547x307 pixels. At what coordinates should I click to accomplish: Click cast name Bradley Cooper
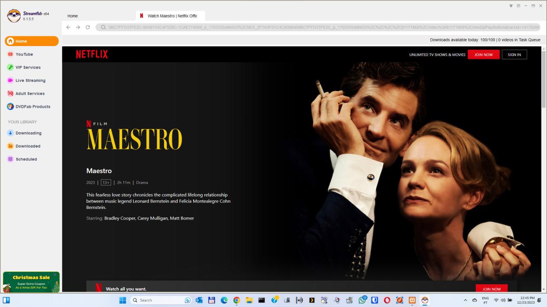(120, 218)
